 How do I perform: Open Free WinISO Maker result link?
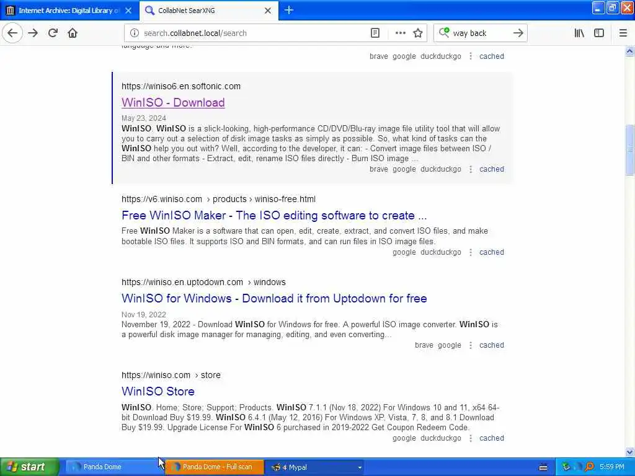[x=274, y=215]
